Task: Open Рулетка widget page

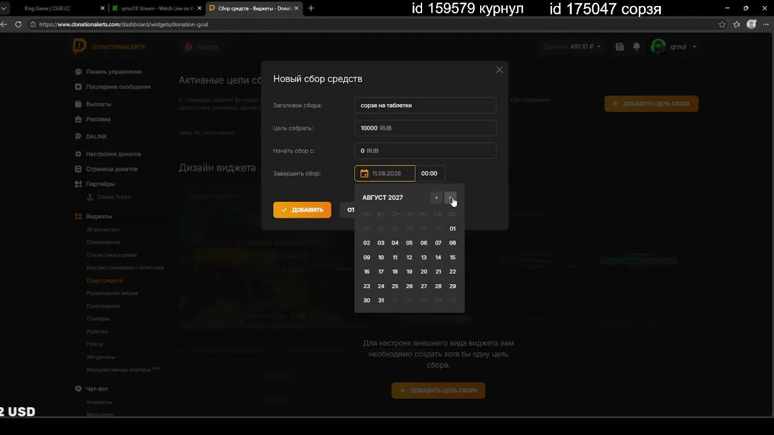Action: tap(97, 332)
